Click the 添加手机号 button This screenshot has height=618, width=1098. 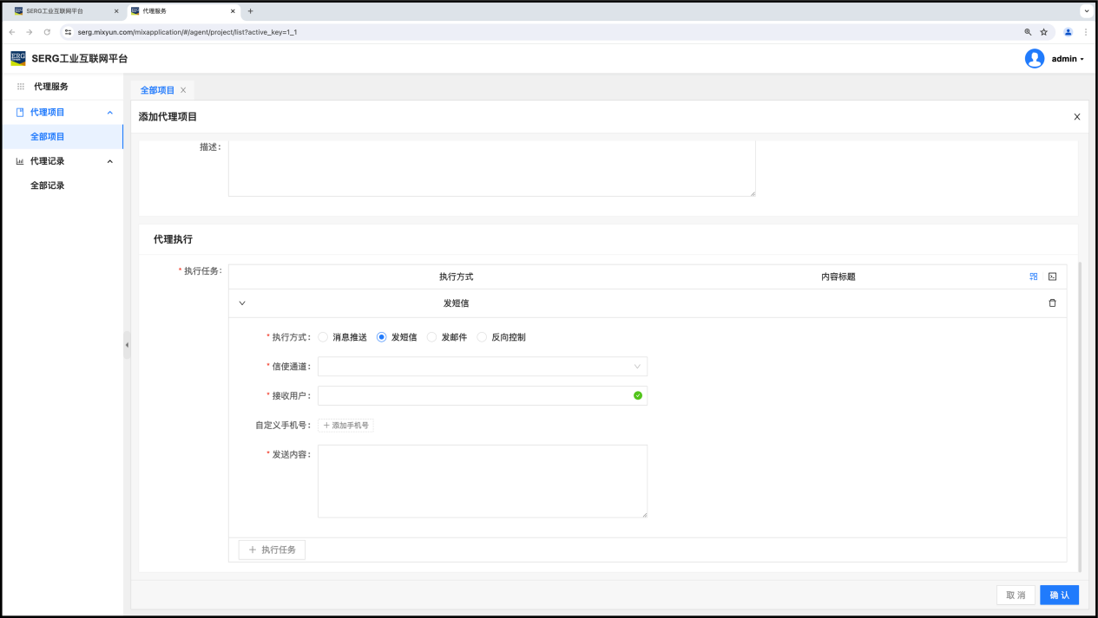click(x=345, y=426)
